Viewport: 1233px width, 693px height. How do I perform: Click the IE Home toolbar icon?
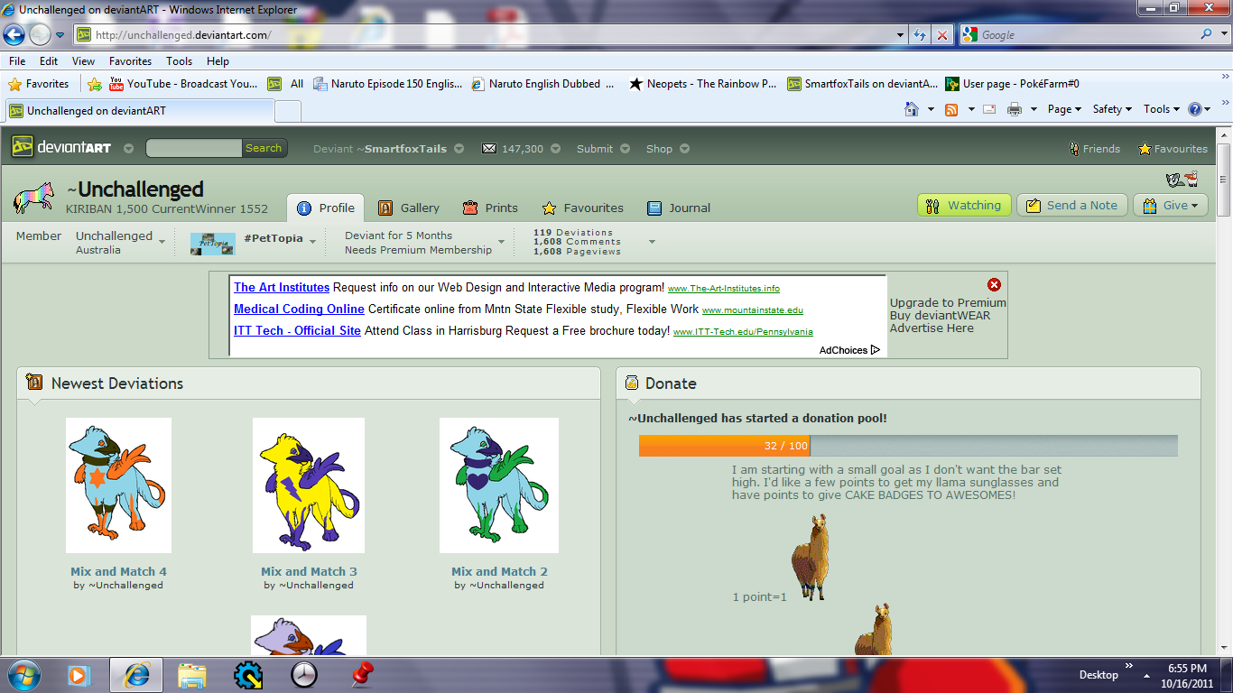[x=912, y=109]
